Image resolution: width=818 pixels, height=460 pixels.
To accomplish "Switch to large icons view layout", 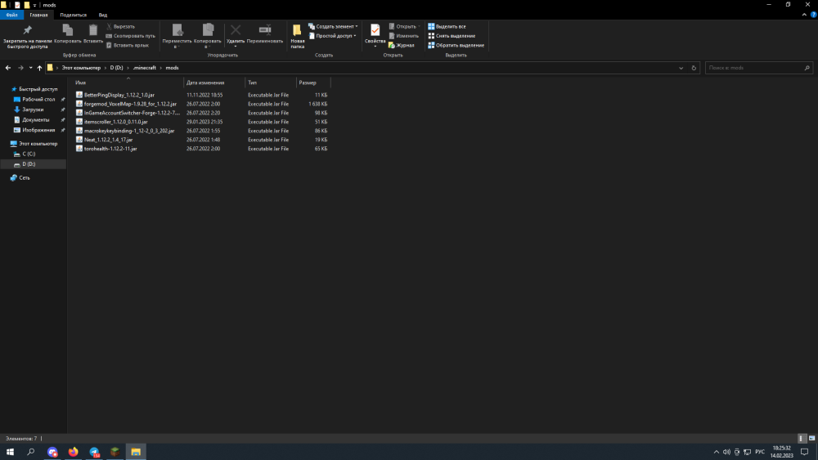I will coord(811,439).
